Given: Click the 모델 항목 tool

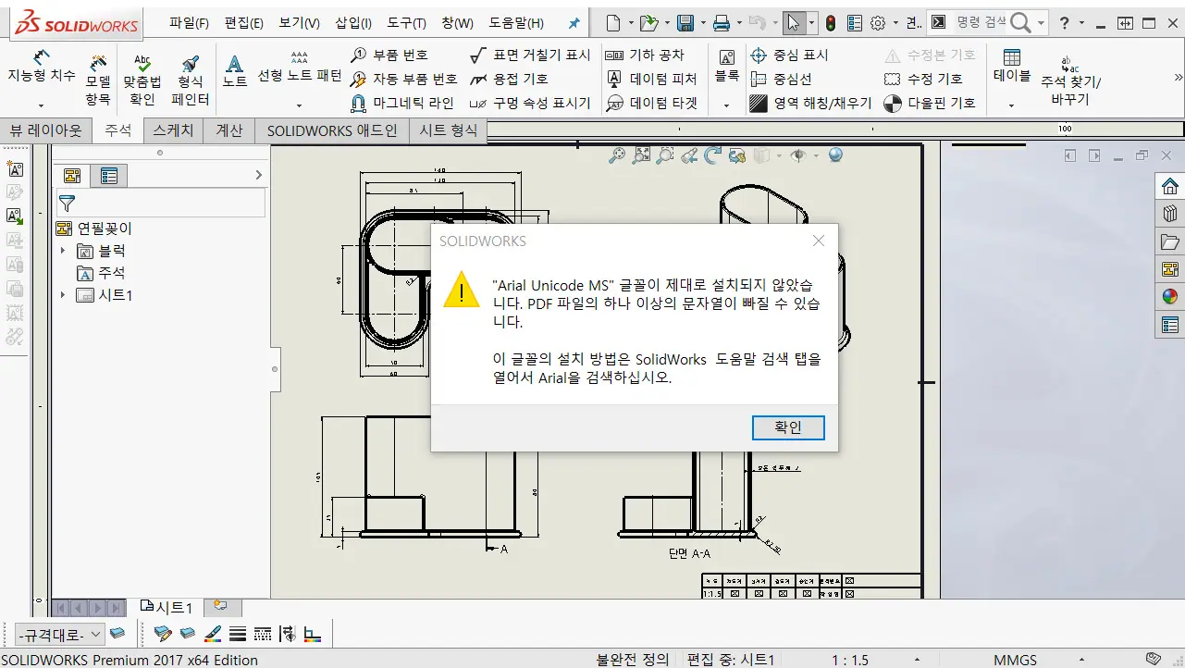Looking at the screenshot, I should 98,79.
